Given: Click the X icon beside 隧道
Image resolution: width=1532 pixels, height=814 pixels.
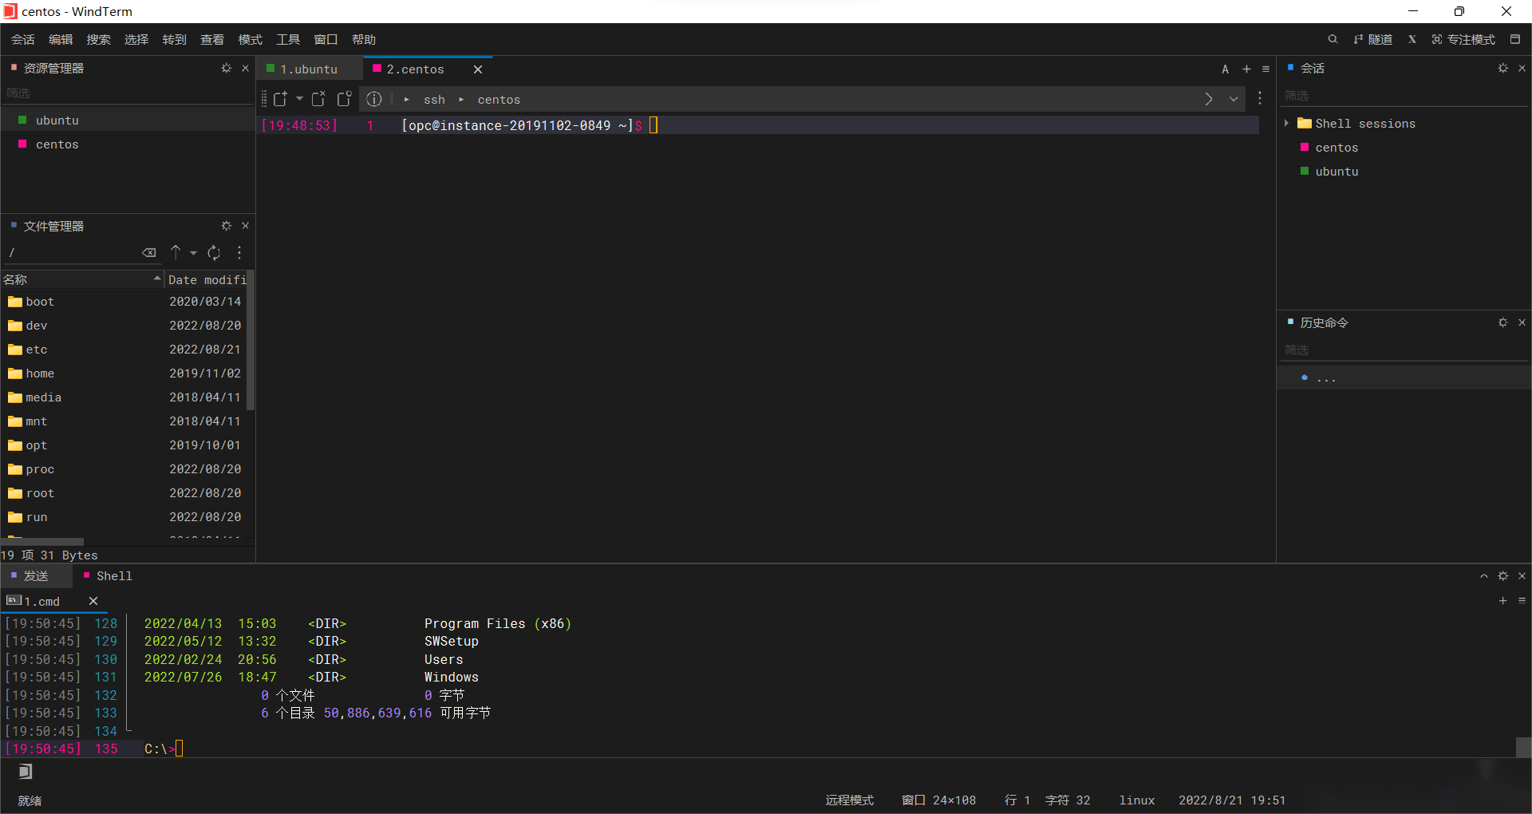Looking at the screenshot, I should click(x=1412, y=39).
